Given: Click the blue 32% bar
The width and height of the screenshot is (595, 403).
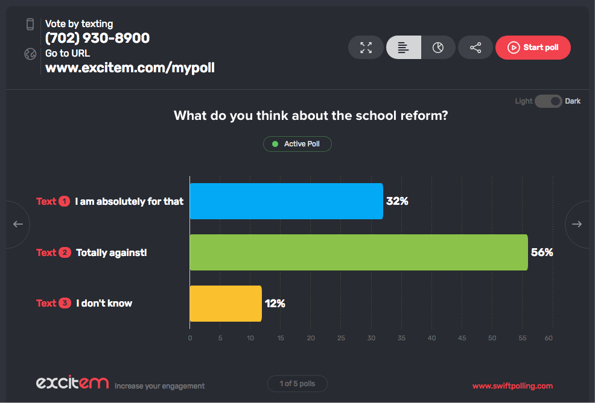Looking at the screenshot, I should (x=286, y=201).
